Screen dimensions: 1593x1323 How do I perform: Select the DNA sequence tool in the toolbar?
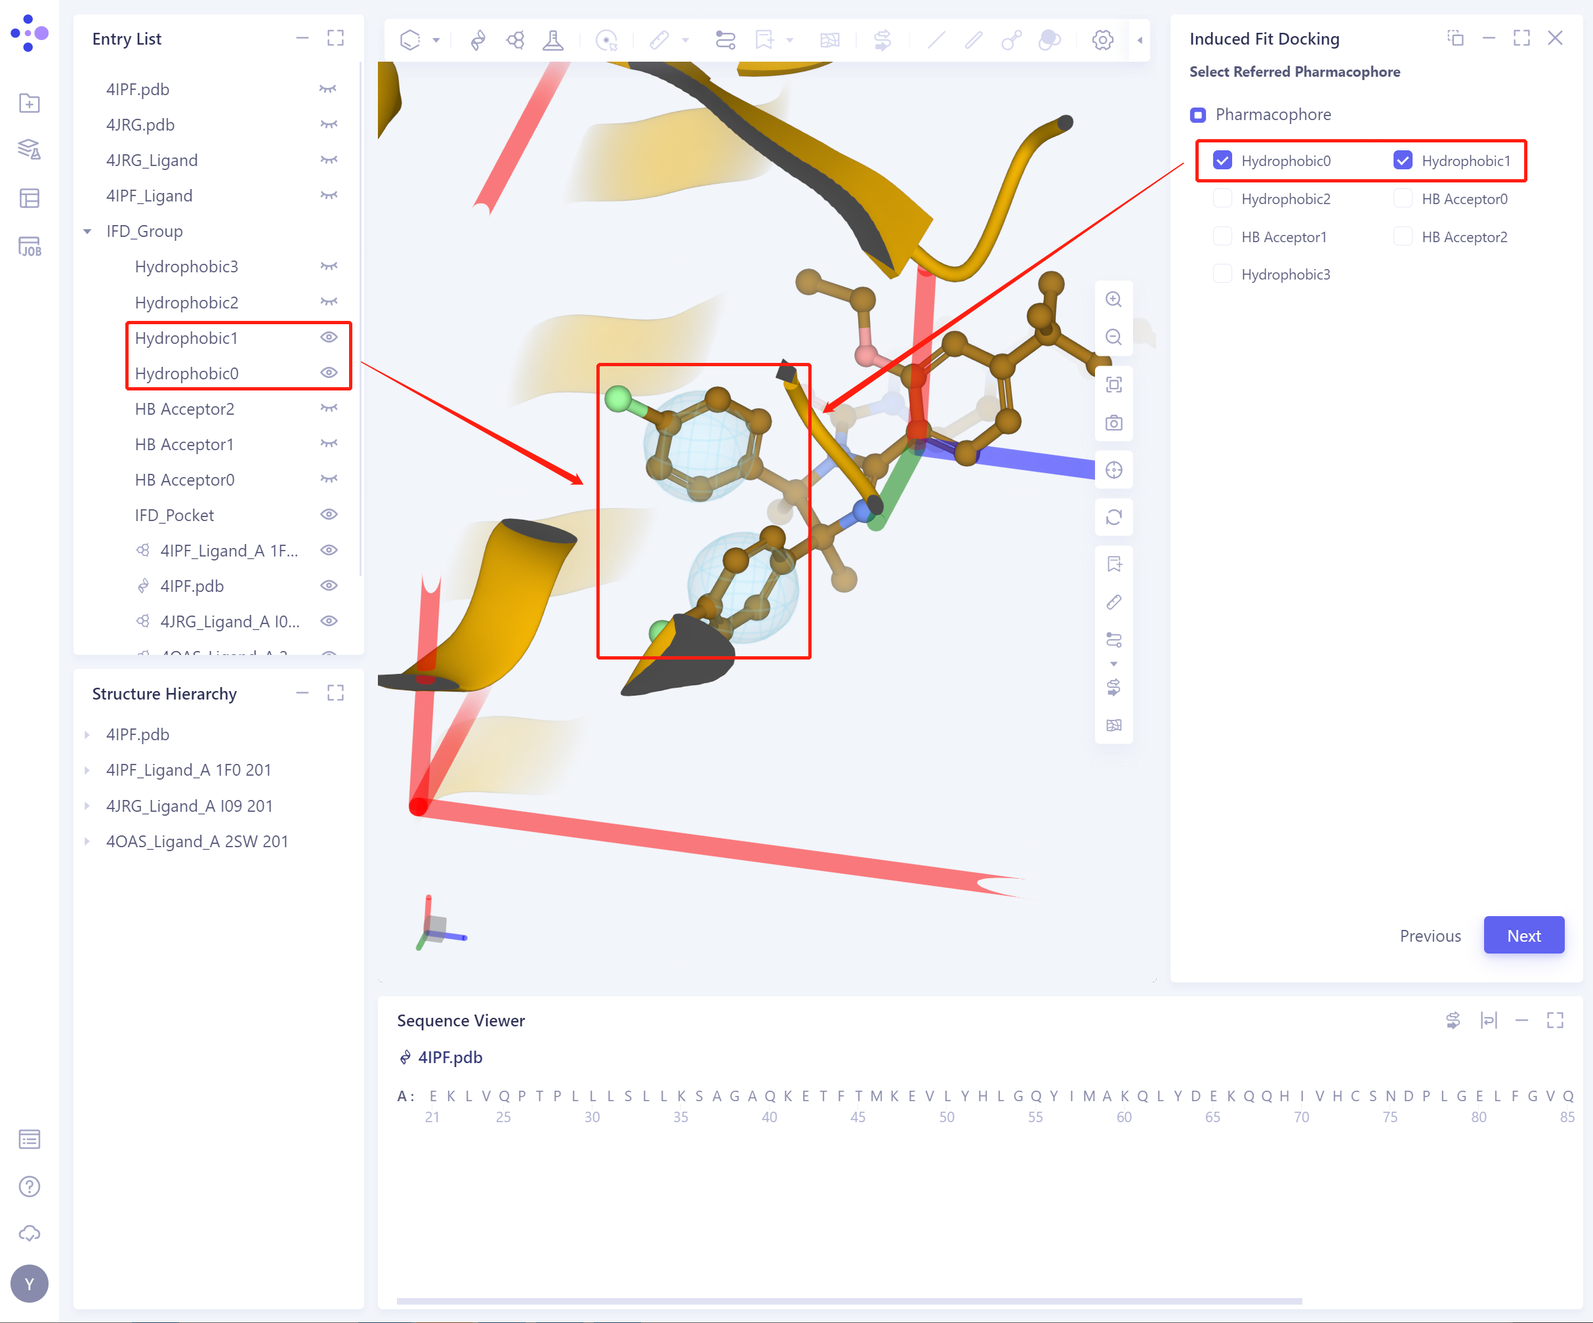[477, 39]
